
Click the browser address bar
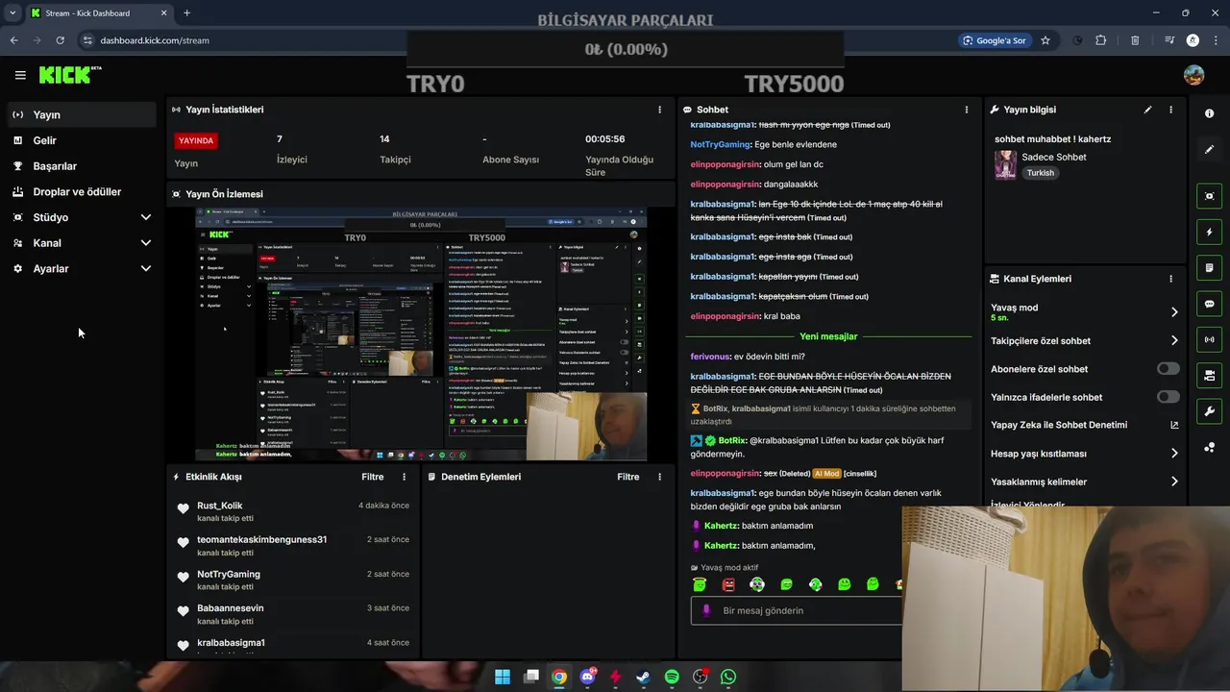click(x=519, y=40)
